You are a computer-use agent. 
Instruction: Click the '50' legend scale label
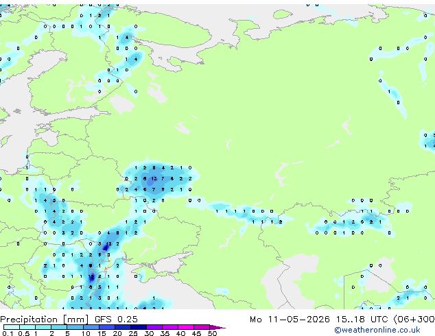212,333
